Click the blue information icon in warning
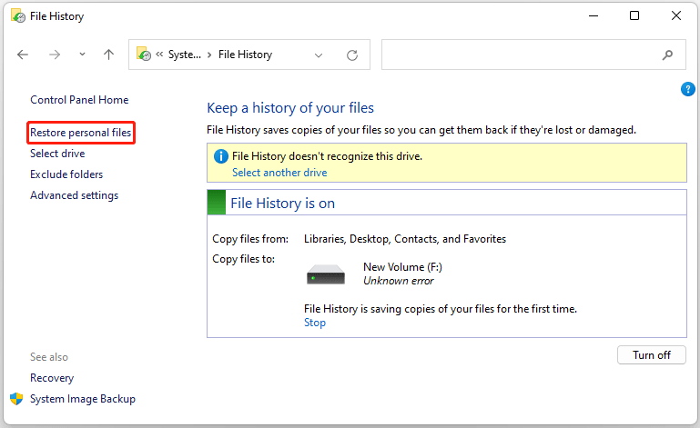The width and height of the screenshot is (700, 428). pos(221,156)
